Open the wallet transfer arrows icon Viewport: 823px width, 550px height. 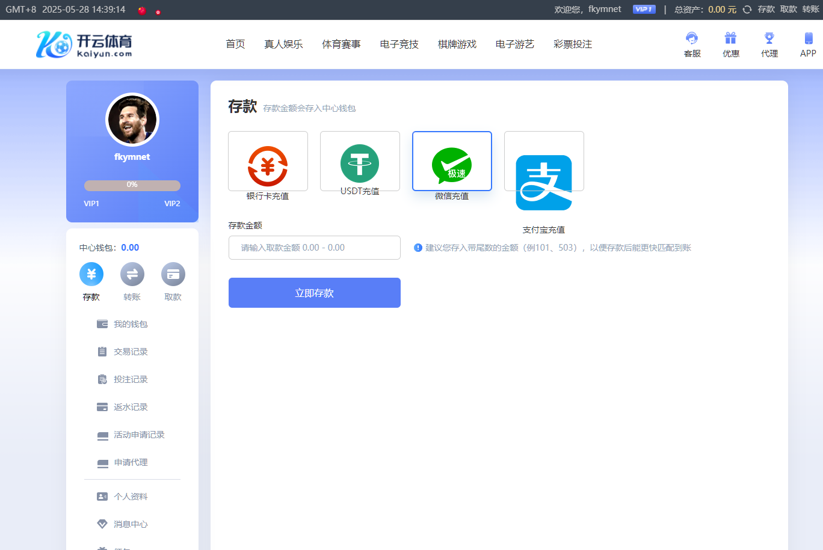click(x=132, y=275)
